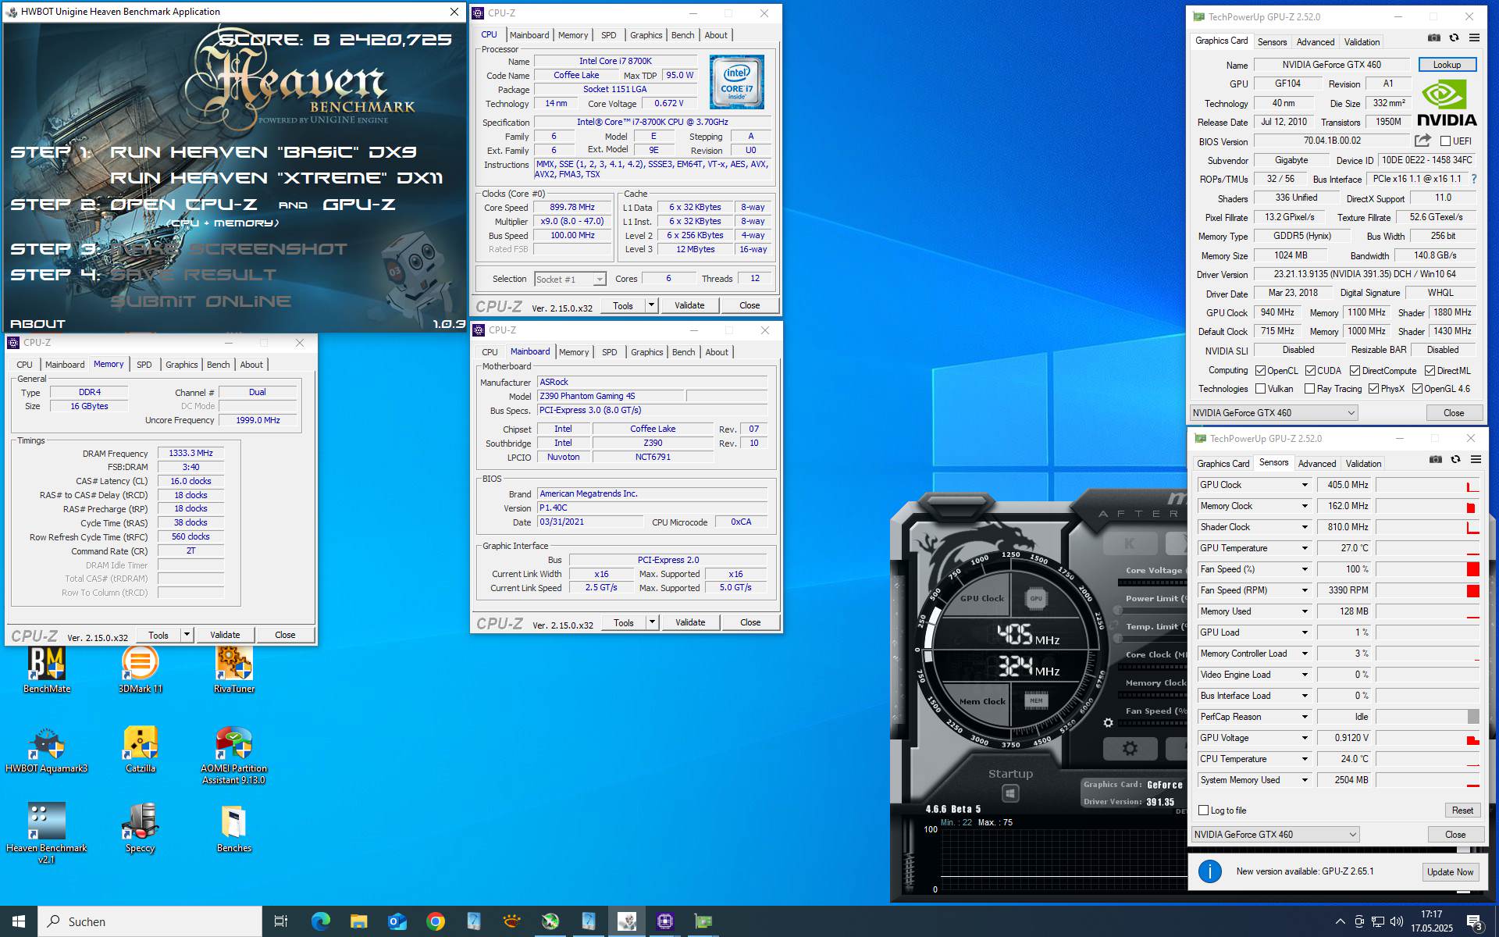This screenshot has height=937, width=1499.
Task: Click the Lookup button in GPU-Z
Action: pos(1447,65)
